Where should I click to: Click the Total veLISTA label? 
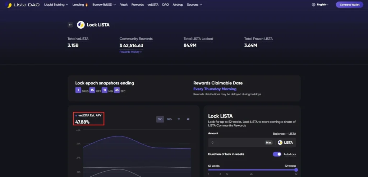[x=78, y=39]
